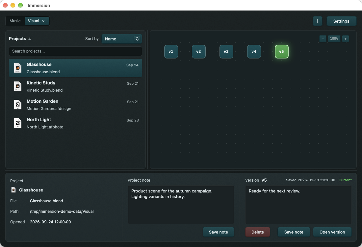Viewport: 362px width, 247px height.
Task: Close the Visual tab with its X
Action: pos(43,21)
